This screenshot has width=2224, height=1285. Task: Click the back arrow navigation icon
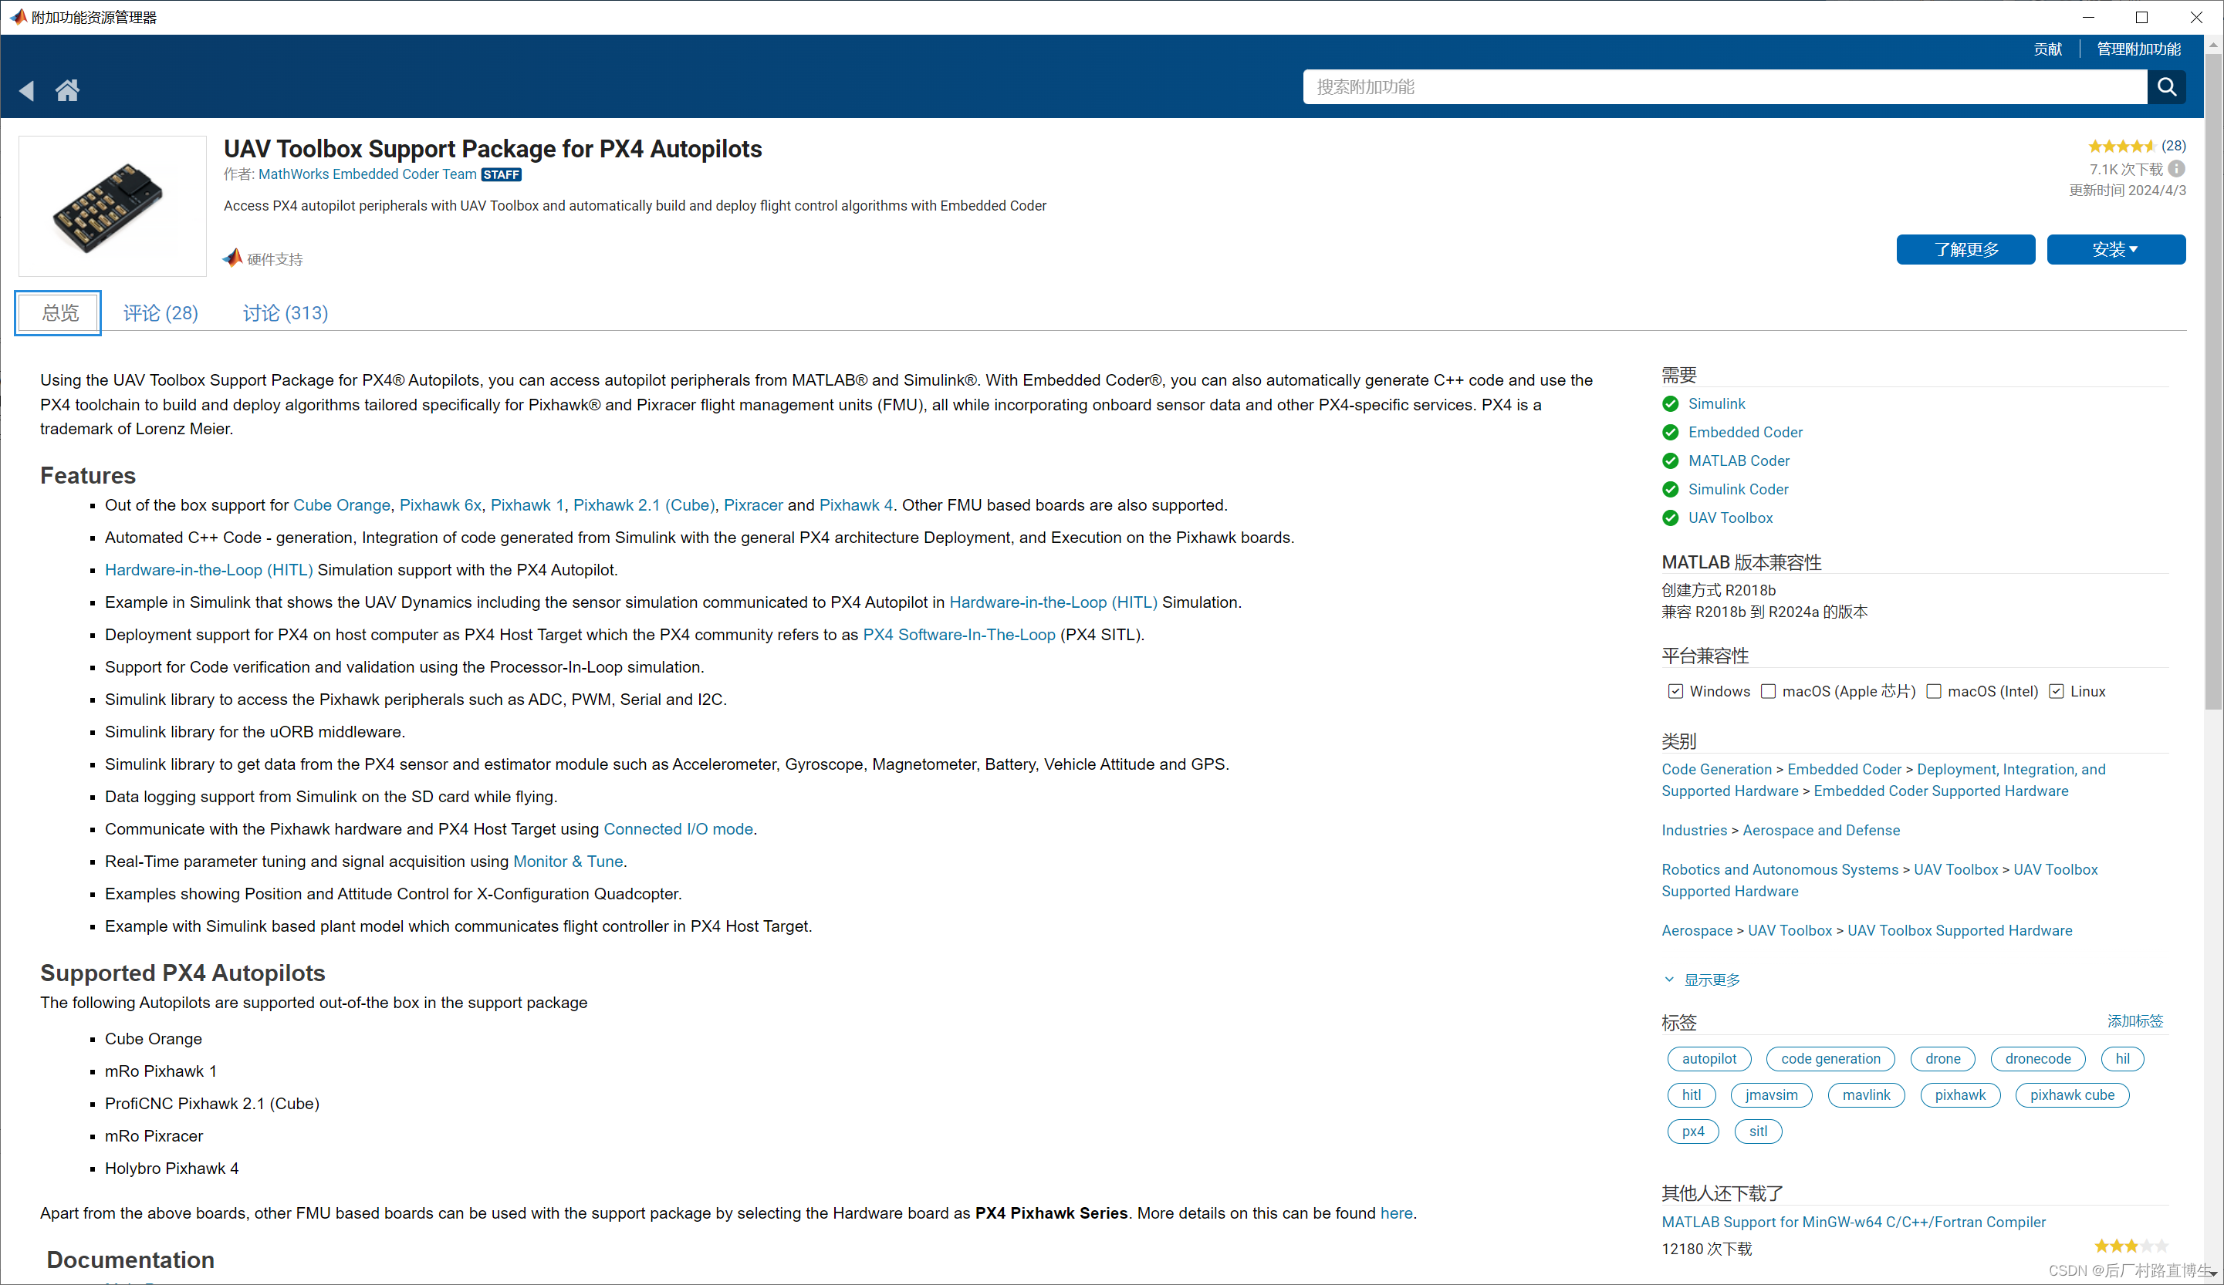pyautogui.click(x=26, y=90)
